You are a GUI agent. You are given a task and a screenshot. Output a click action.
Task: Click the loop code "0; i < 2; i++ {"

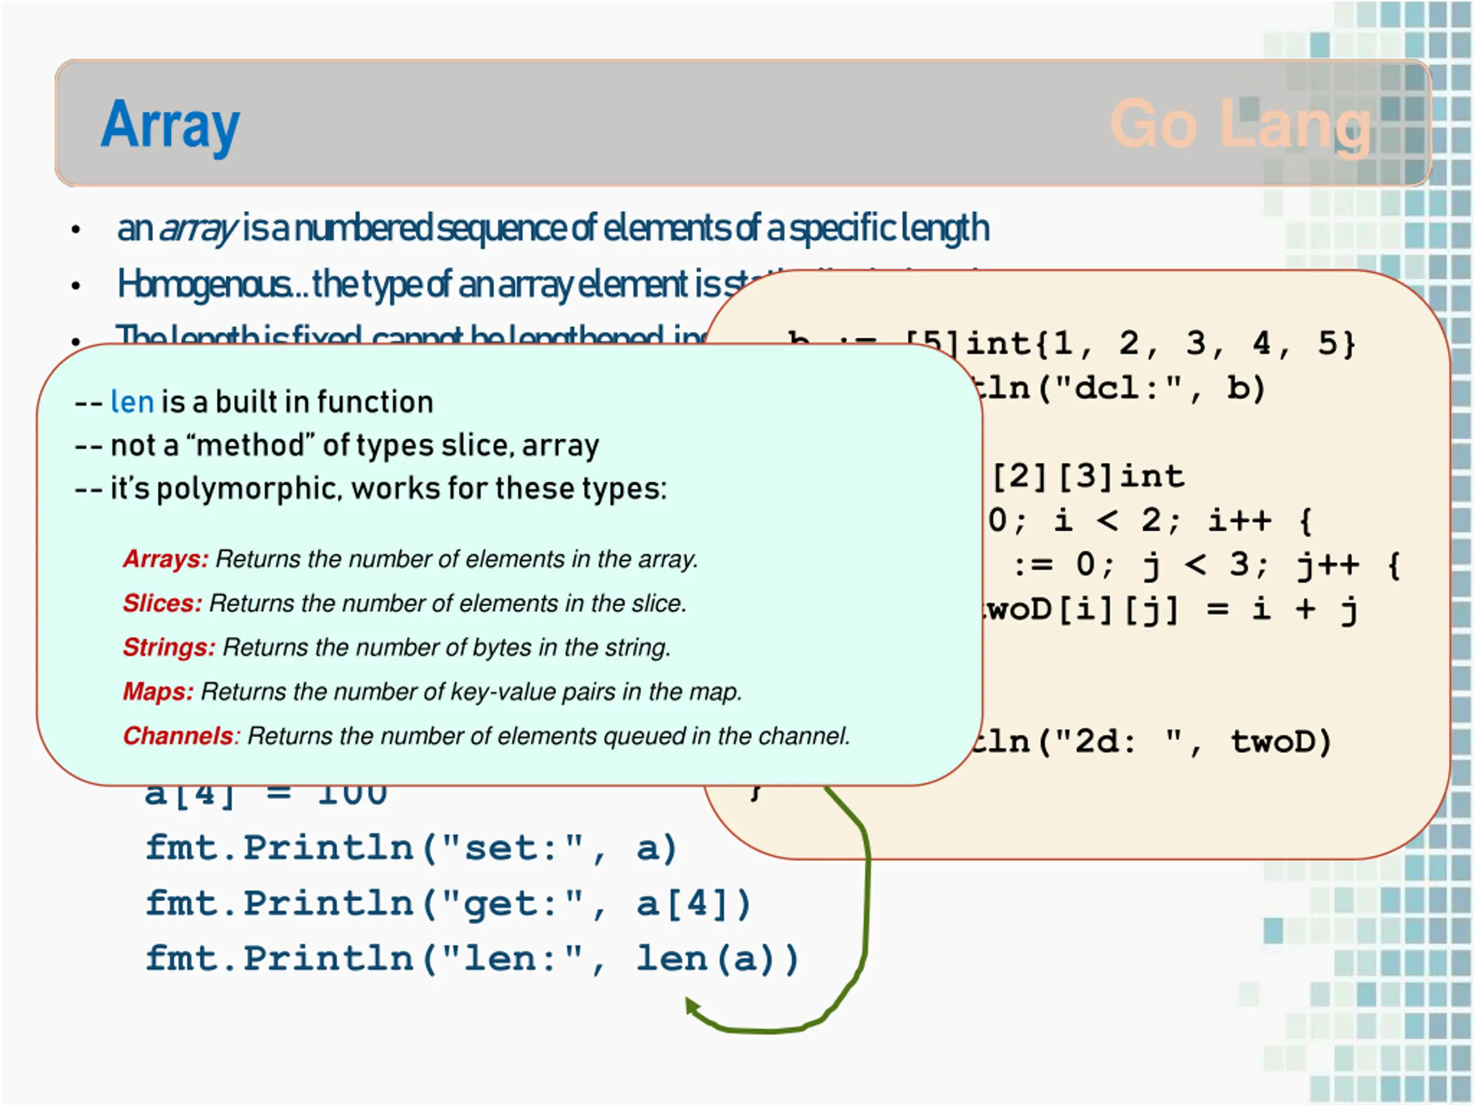pos(1152,520)
